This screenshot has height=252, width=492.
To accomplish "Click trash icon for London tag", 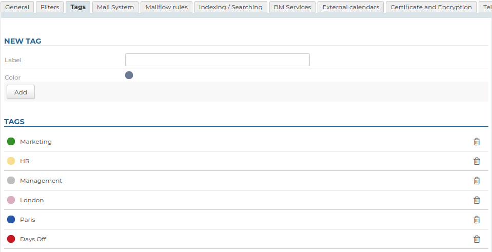I will pos(477,200).
